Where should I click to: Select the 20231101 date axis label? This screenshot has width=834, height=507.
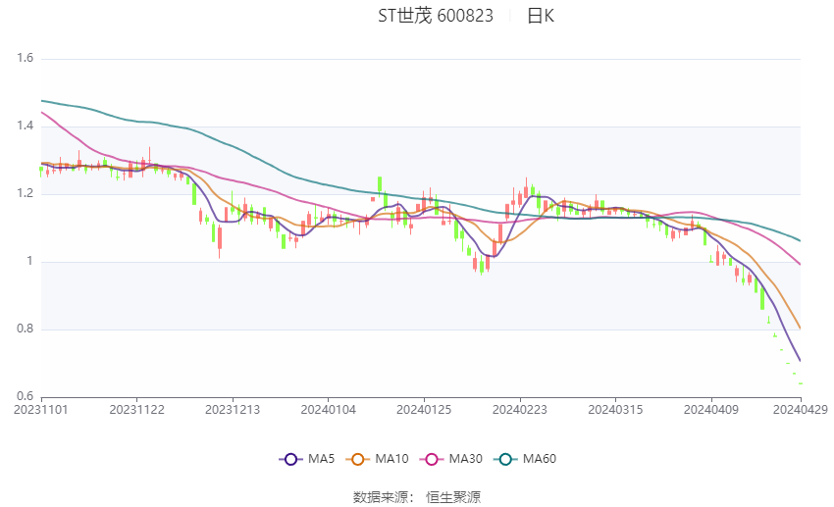click(x=41, y=410)
